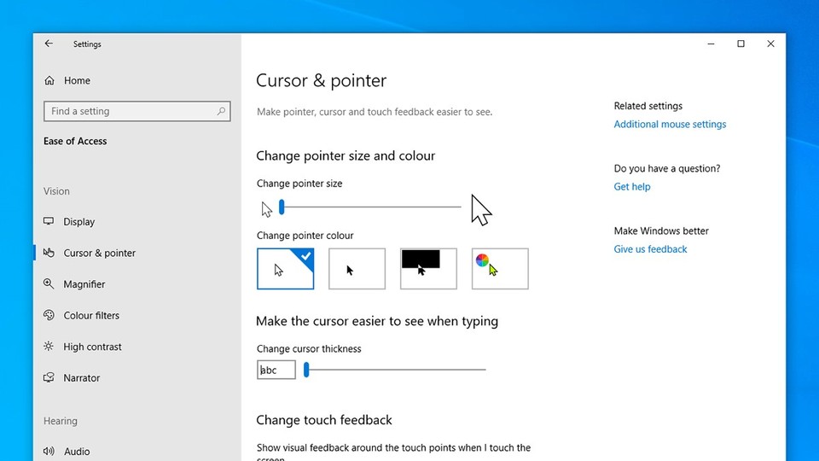819x461 pixels.
Task: Select the inverted pointer colour option
Action: pos(428,269)
